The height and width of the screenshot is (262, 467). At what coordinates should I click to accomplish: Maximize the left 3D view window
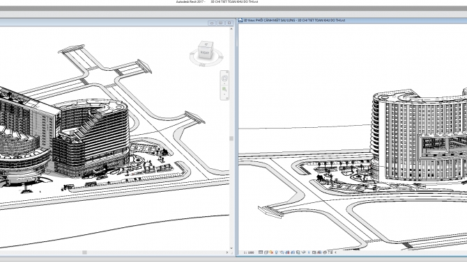pos(220,23)
